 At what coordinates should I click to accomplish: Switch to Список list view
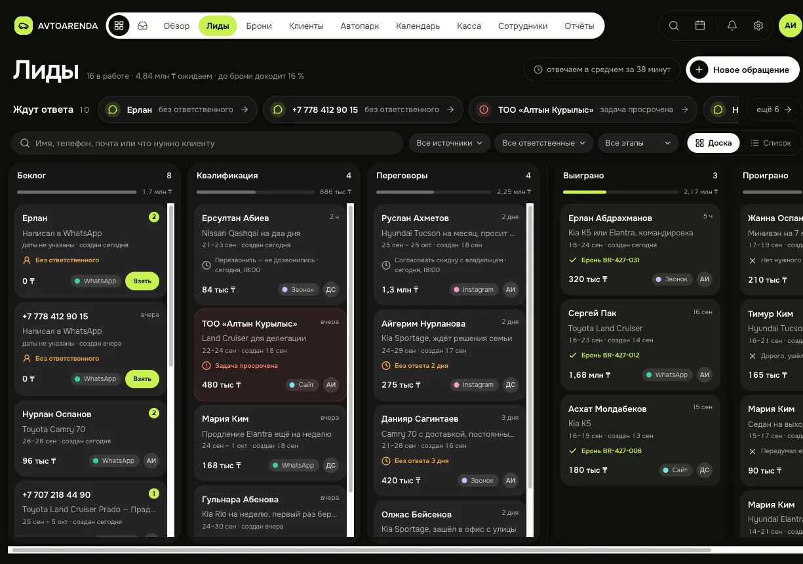[770, 143]
